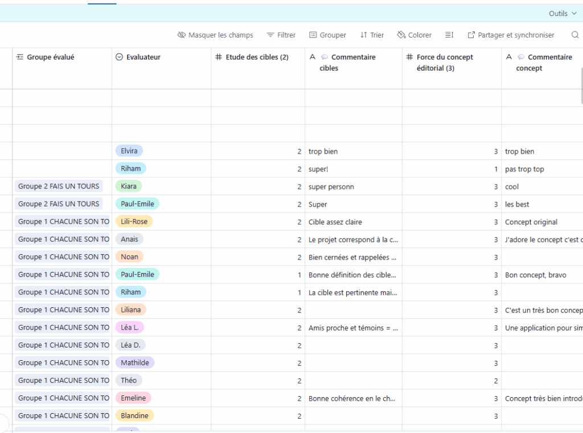The width and height of the screenshot is (583, 433).
Task: Open the Trier sort option
Action: (372, 35)
